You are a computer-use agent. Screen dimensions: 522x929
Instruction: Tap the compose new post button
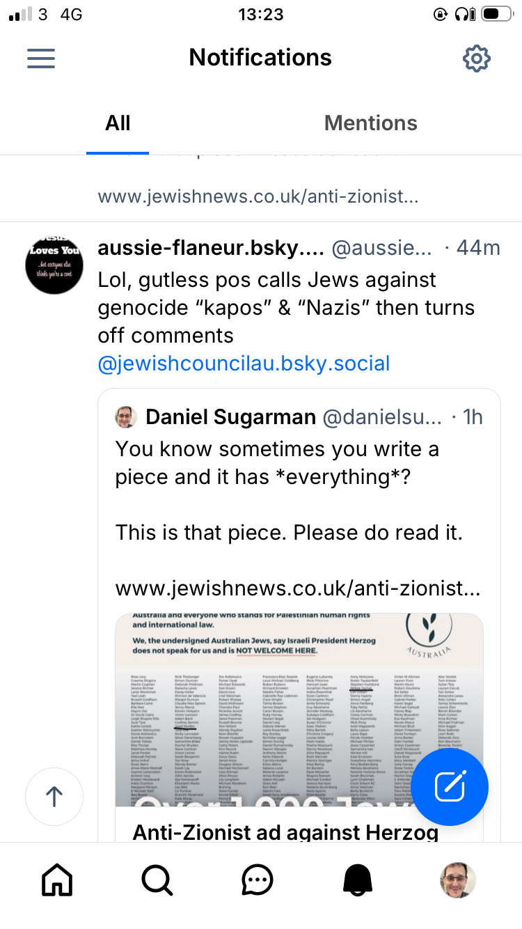(x=450, y=787)
